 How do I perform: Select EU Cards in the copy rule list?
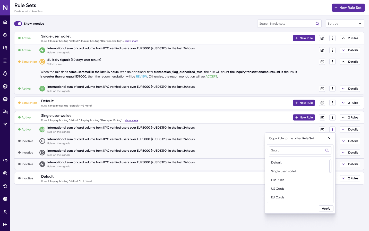278,197
